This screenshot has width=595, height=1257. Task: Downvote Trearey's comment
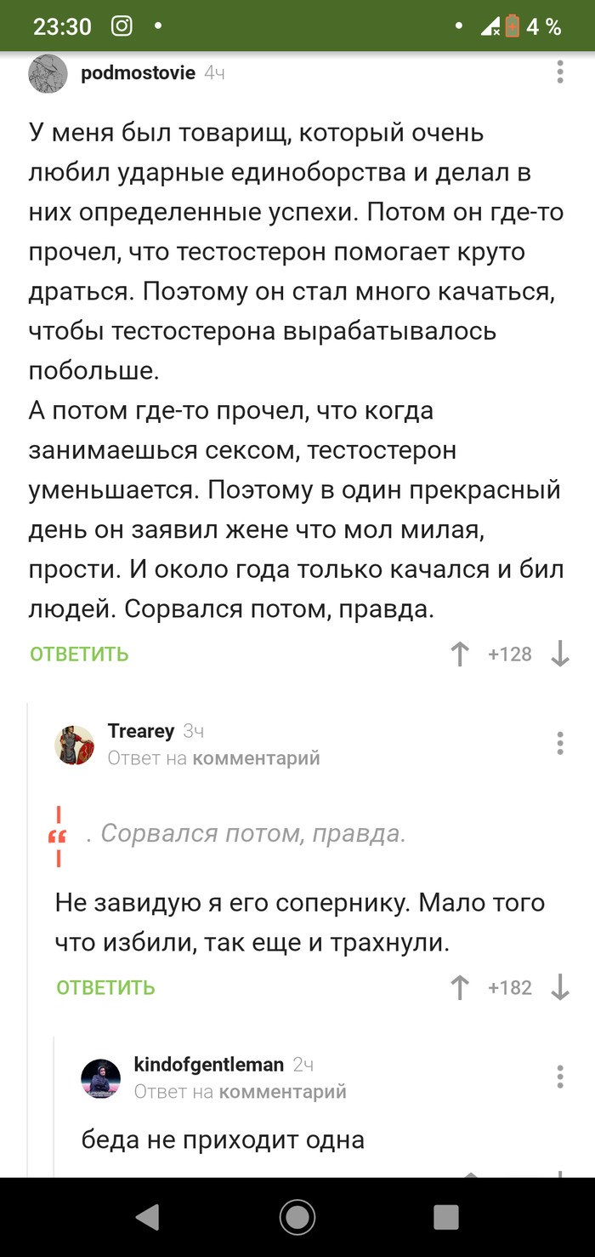[559, 987]
